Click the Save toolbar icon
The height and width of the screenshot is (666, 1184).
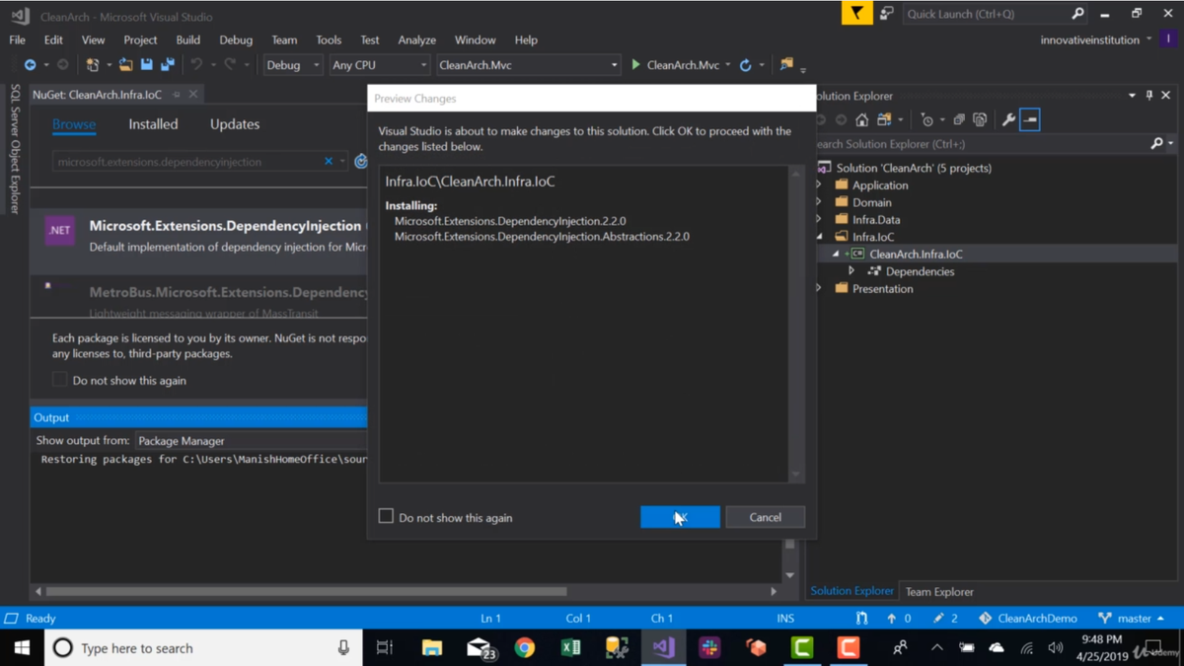tap(147, 65)
